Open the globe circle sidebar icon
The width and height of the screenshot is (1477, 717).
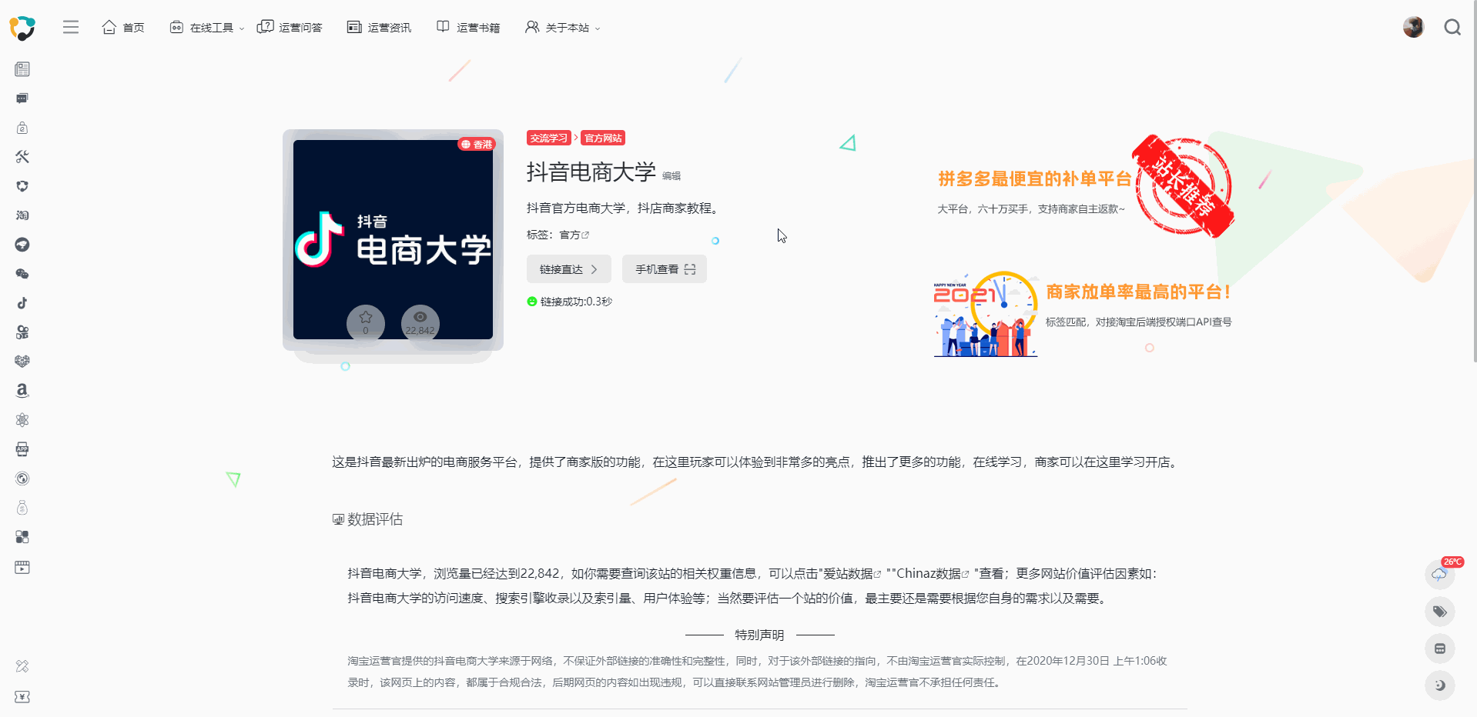pos(22,479)
